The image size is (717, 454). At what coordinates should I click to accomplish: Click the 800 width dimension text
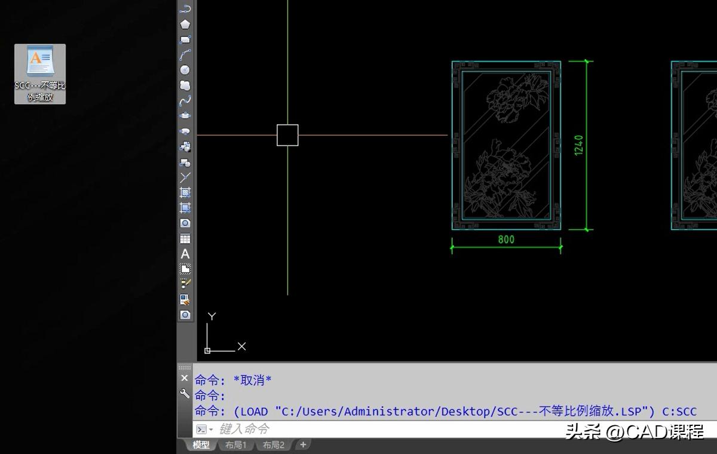[x=506, y=240]
